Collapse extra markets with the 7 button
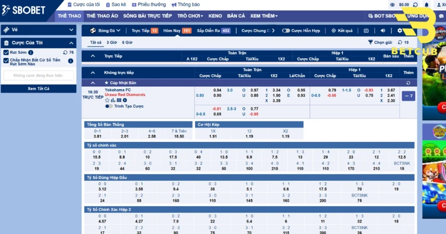Image resolution: width=446 pixels, height=234 pixels. 408,96
